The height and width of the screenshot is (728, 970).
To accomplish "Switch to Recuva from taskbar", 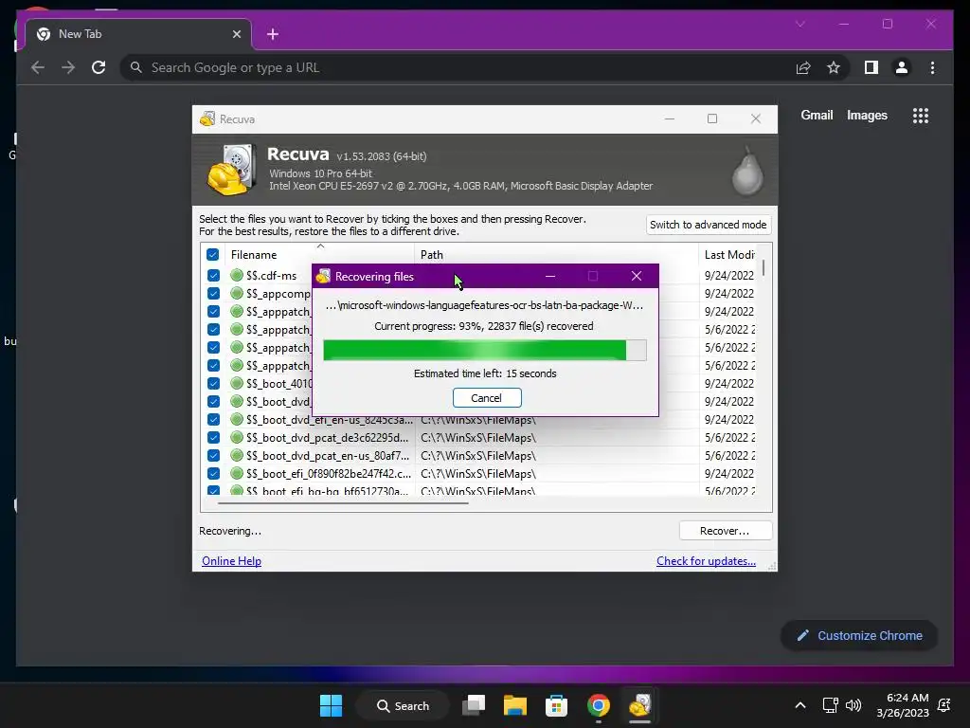I will pyautogui.click(x=639, y=705).
